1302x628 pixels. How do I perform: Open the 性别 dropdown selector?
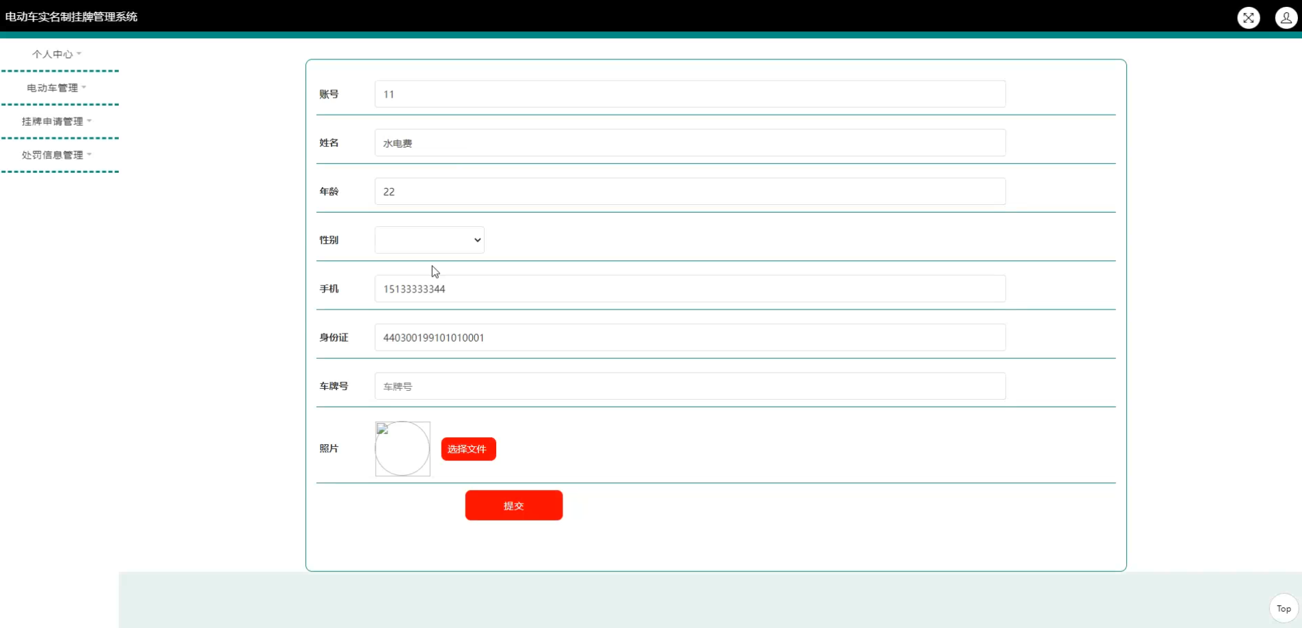point(429,240)
